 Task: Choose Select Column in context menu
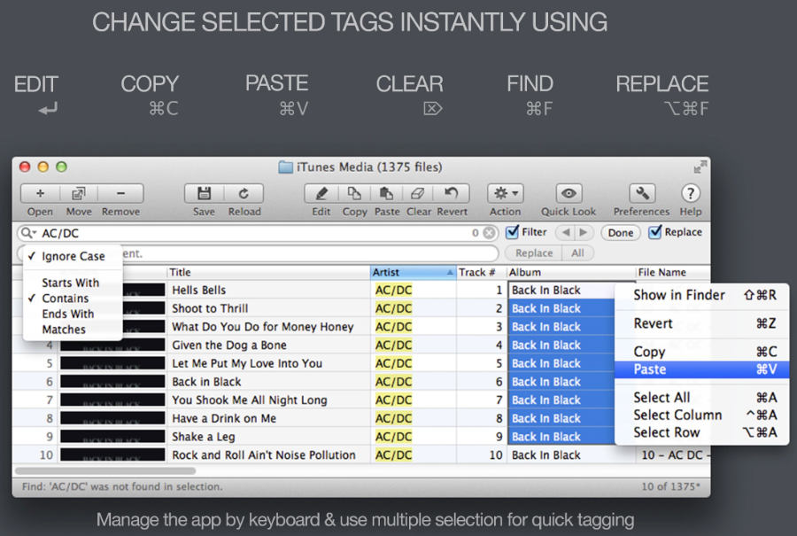702,415
